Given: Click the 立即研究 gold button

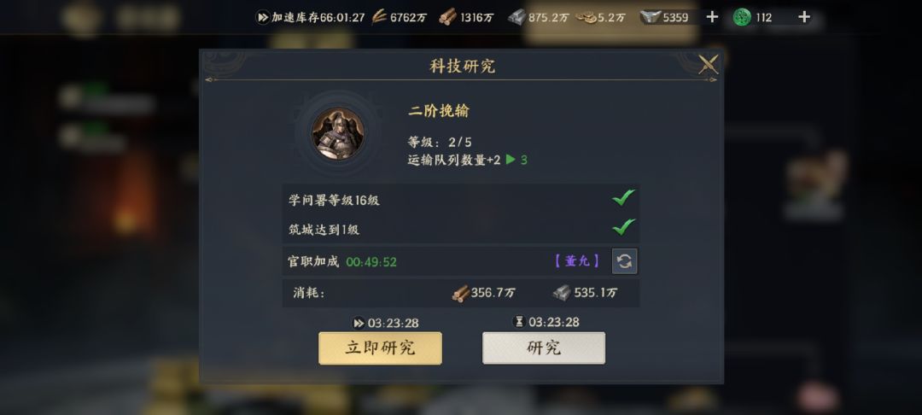Looking at the screenshot, I should tap(380, 348).
